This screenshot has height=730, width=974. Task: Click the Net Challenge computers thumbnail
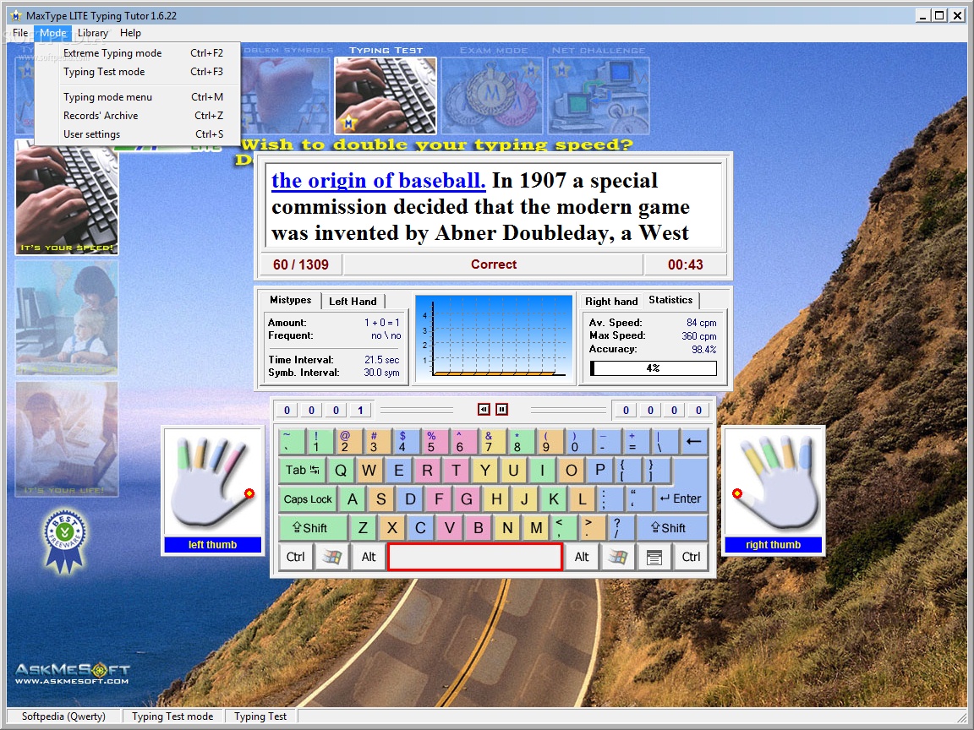click(x=599, y=95)
